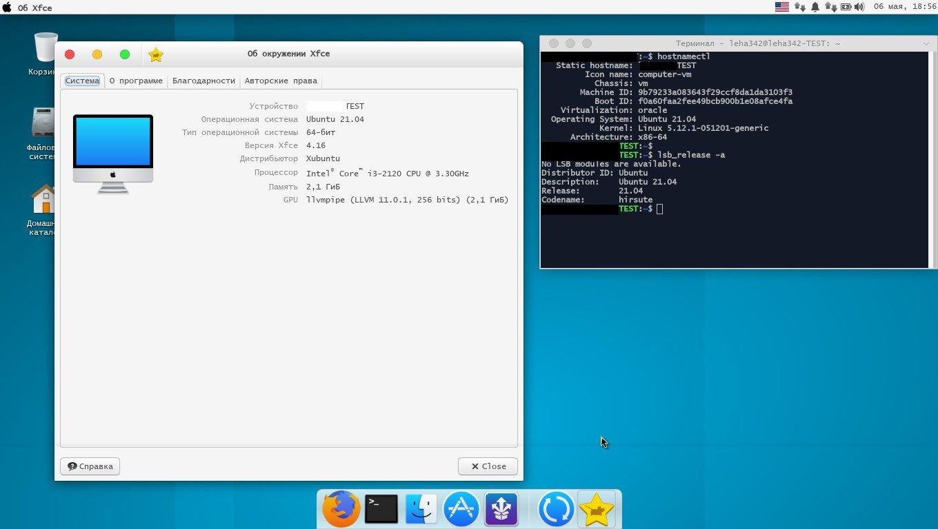
Task: Expand the terminal title bar dropdown arrow
Action: tap(926, 43)
